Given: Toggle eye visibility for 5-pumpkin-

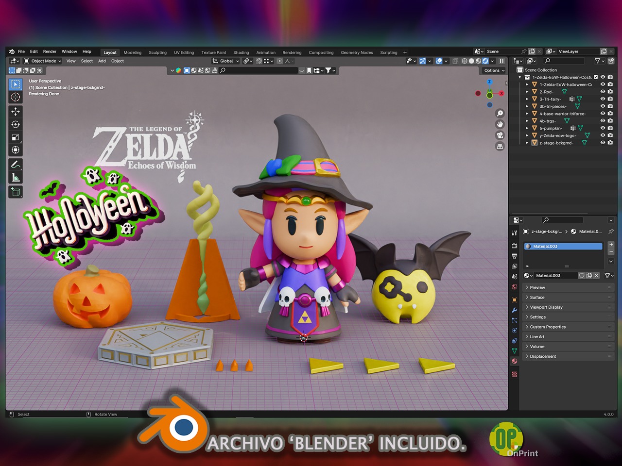Looking at the screenshot, I should 603,128.
